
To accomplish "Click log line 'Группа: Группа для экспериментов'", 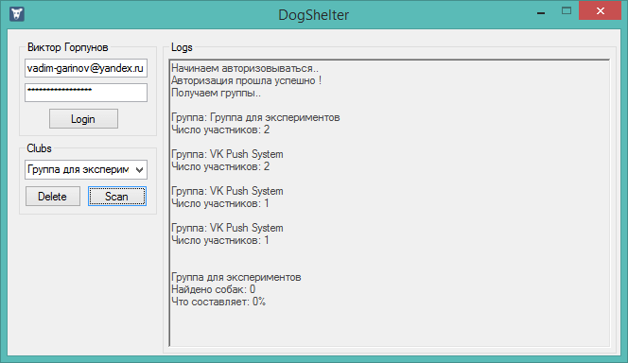I will pos(255,117).
